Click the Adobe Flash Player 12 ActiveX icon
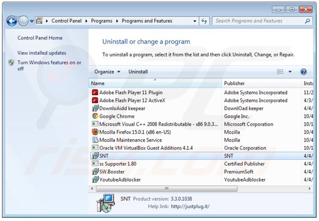 [95, 101]
